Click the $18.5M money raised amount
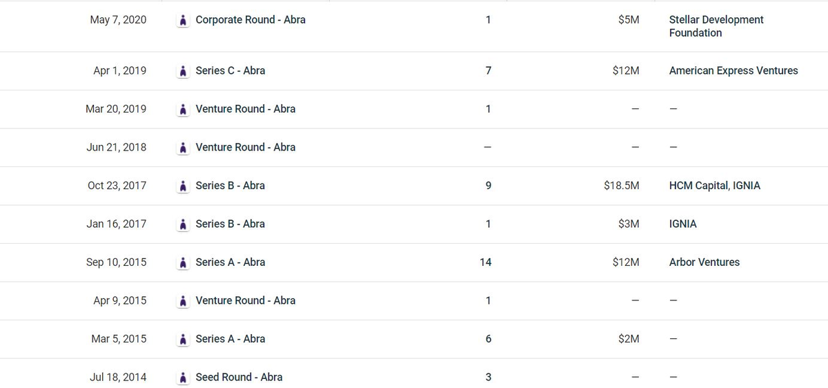Image resolution: width=828 pixels, height=388 pixels. tap(622, 185)
